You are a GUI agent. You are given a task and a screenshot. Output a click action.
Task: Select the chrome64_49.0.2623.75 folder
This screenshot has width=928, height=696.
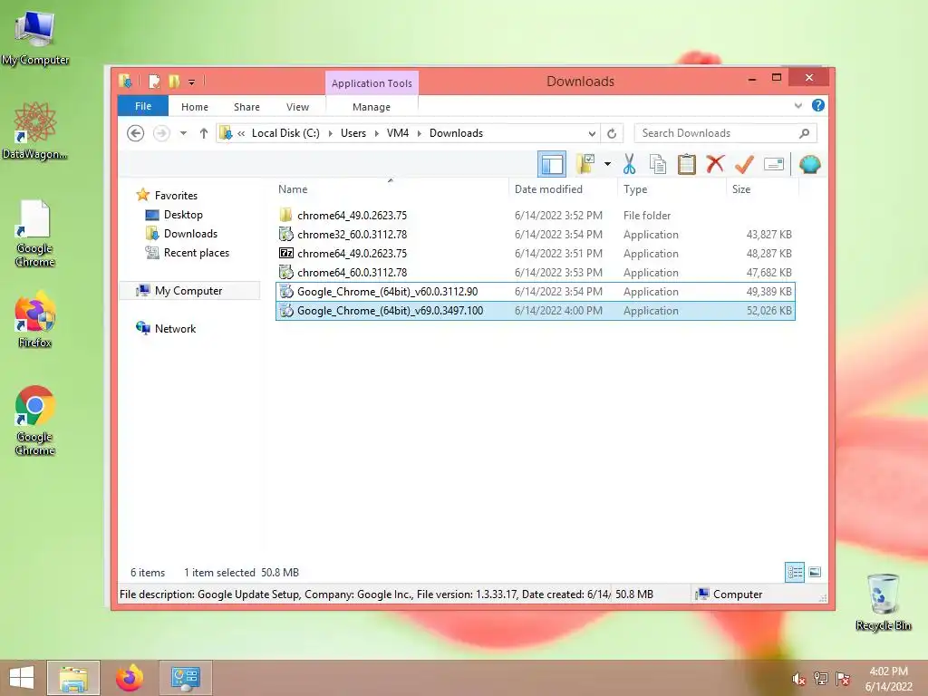pos(536,216)
